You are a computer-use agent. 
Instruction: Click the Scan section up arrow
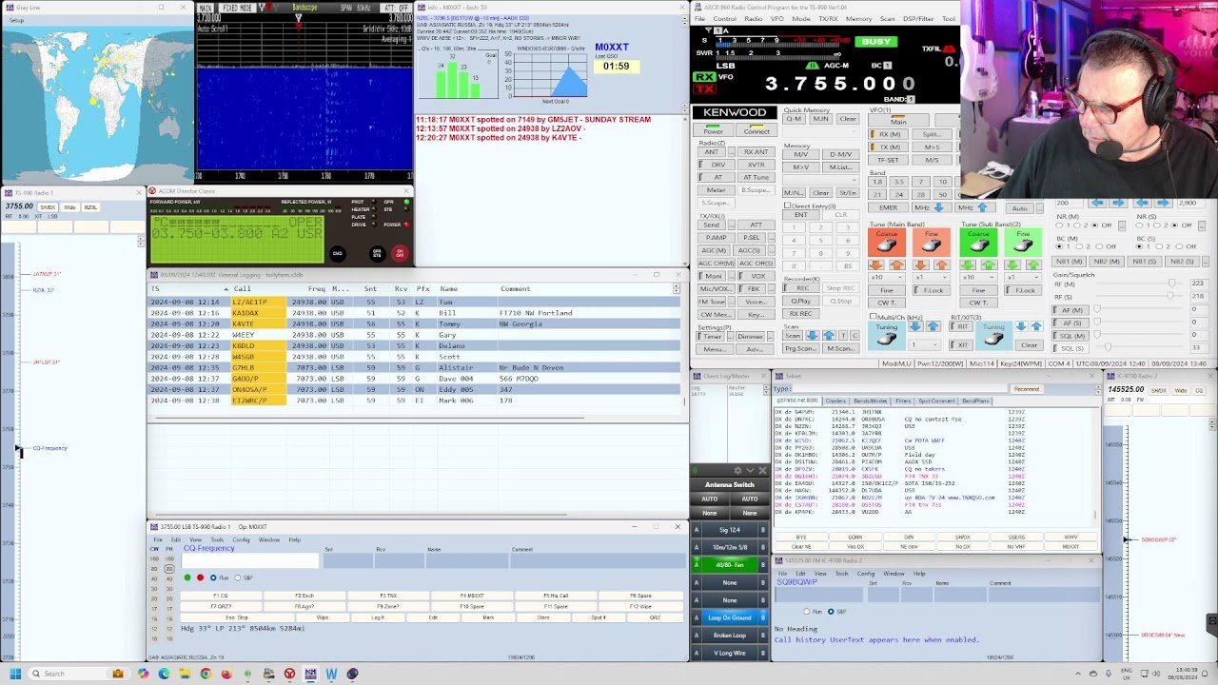point(829,335)
